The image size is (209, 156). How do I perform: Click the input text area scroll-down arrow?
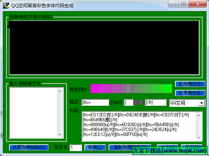60,134
